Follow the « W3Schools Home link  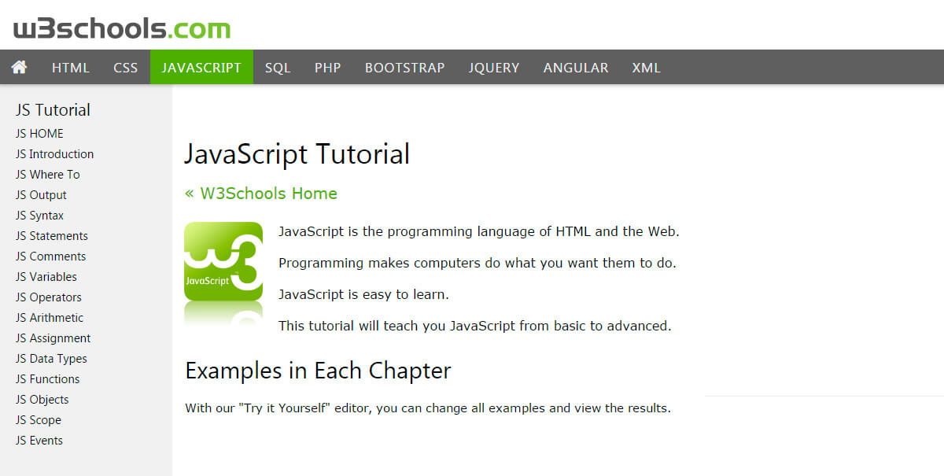point(261,194)
